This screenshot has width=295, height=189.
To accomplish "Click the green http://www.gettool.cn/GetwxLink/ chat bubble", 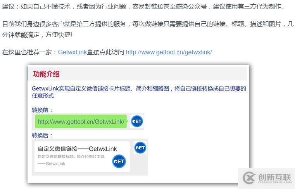I will pyautogui.click(x=81, y=121).
